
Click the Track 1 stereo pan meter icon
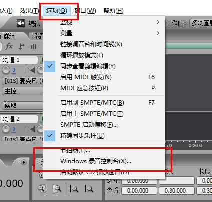pyautogui.click(x=31, y=70)
